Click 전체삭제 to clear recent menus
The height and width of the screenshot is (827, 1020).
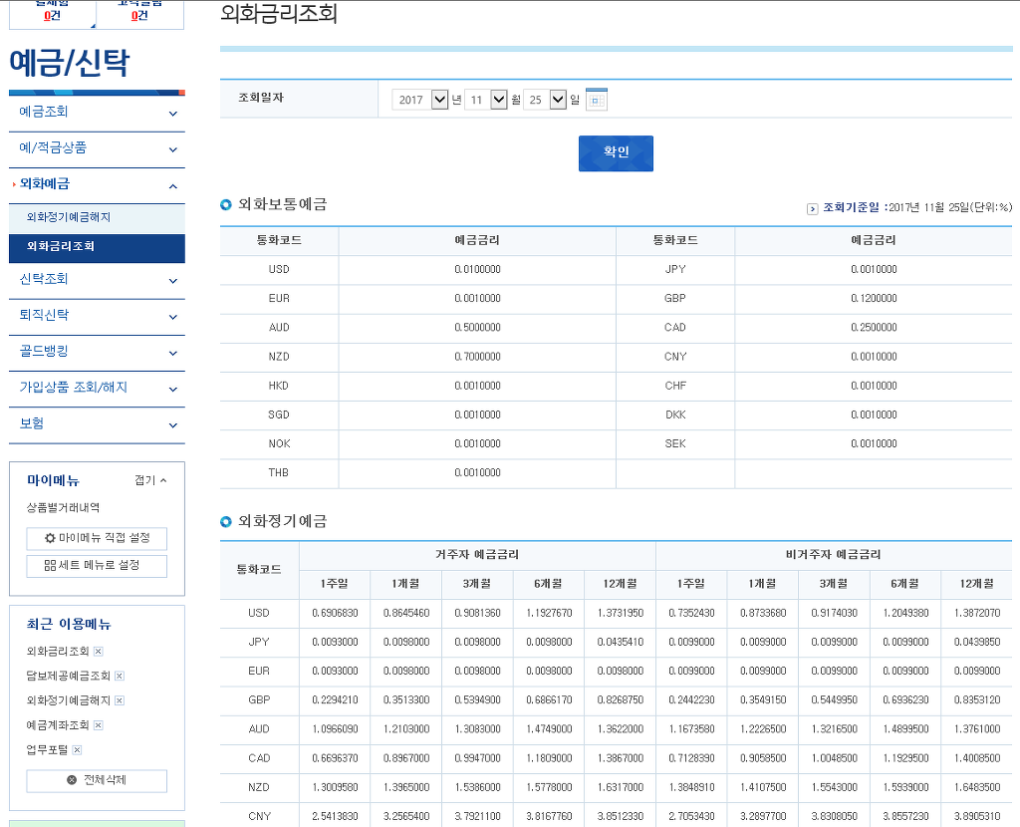point(97,780)
